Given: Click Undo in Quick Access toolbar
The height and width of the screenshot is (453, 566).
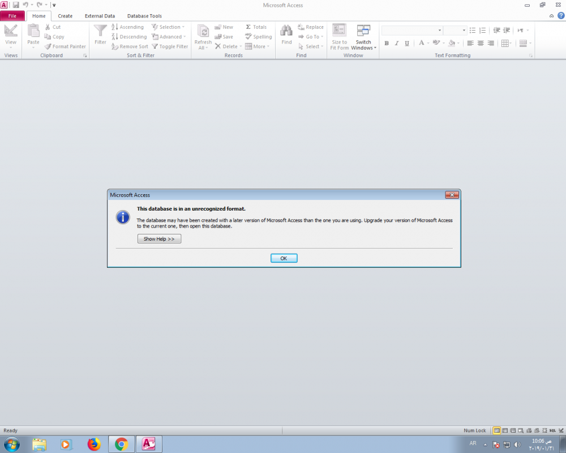Looking at the screenshot, I should click(x=25, y=5).
